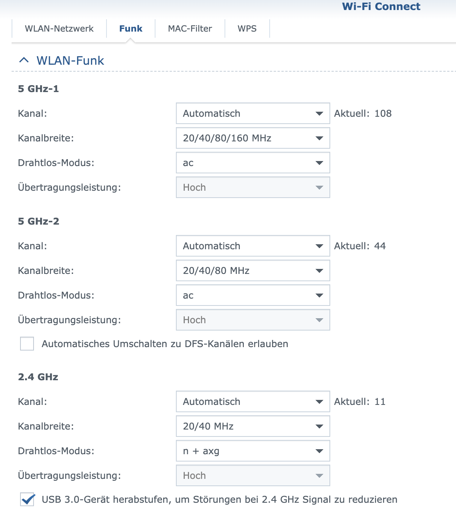This screenshot has width=456, height=517.
Task: Select the WPS tab
Action: pyautogui.click(x=247, y=29)
